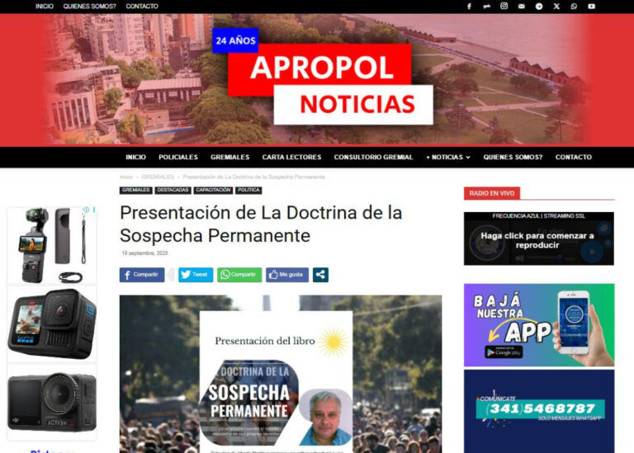
Task: Click the Inicio breadcrumb link
Action: pos(126,177)
